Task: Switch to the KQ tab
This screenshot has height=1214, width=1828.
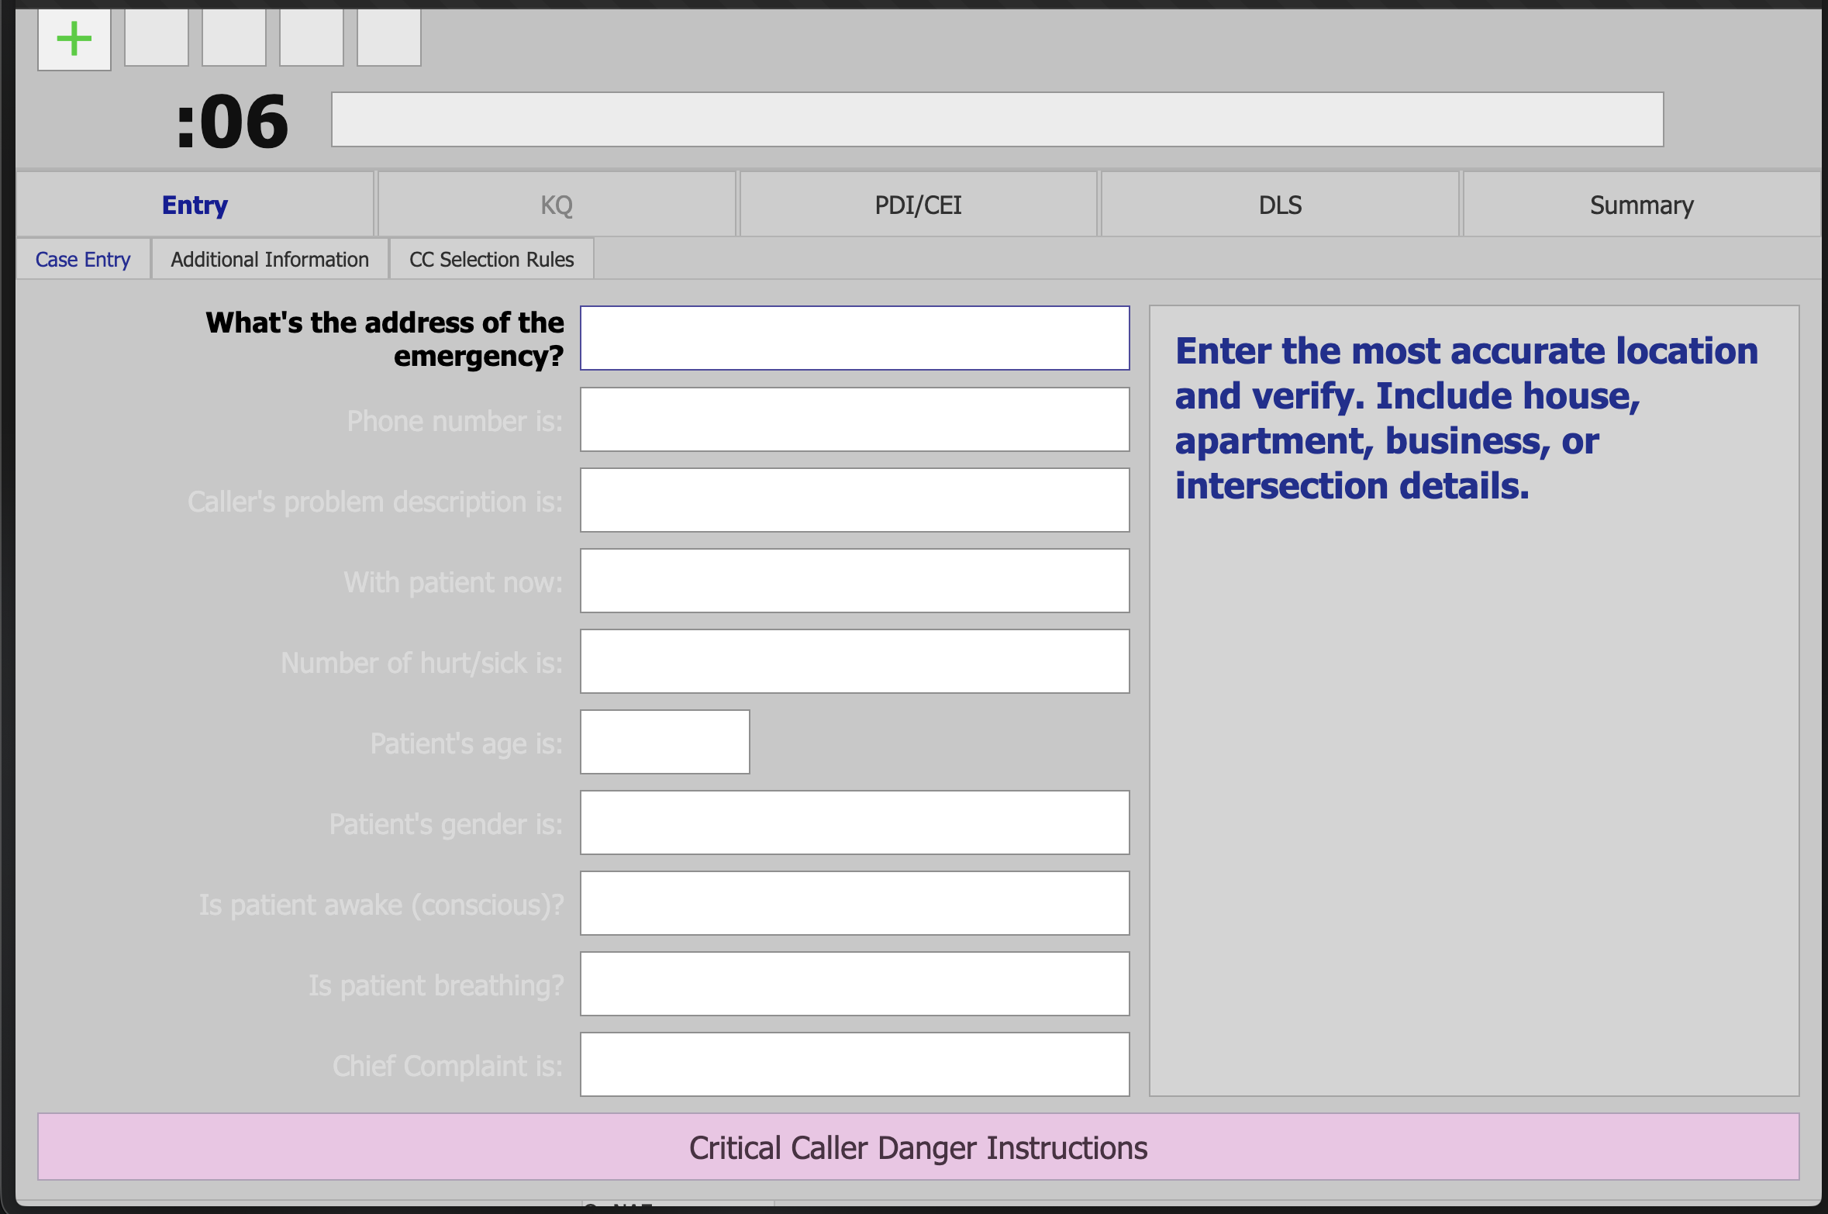Action: (556, 205)
